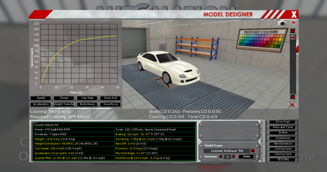Click the 'Power: 475 hp@6900 RPM' stat
Viewport: 327px width, 172px height.
tap(52, 130)
